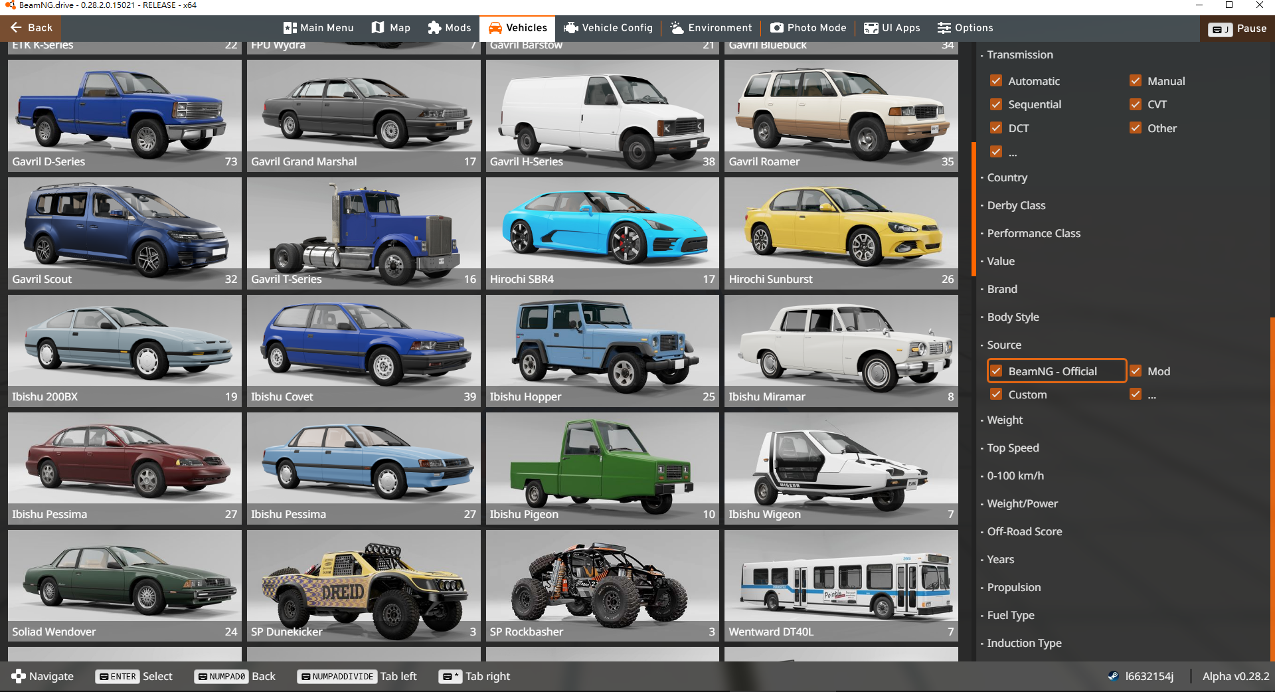
Task: Uncheck the Automatic transmission checkbox
Action: [996, 80]
